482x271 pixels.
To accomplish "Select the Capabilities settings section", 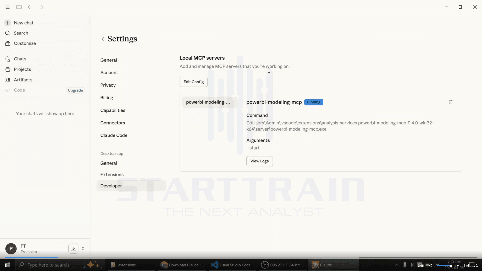I will pyautogui.click(x=113, y=110).
